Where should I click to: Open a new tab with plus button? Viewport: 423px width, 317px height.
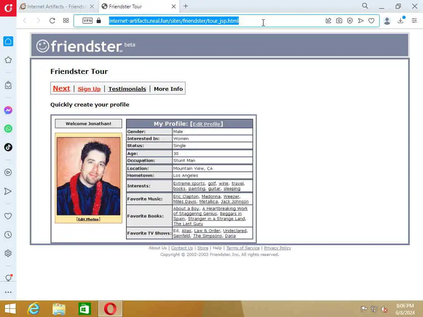pos(185,6)
